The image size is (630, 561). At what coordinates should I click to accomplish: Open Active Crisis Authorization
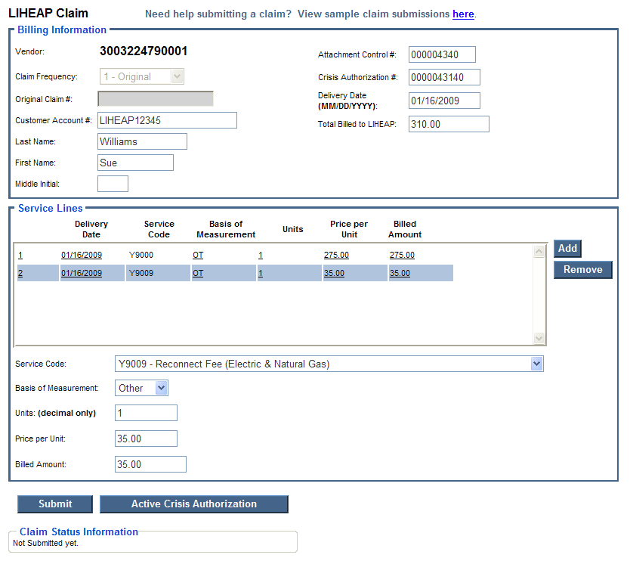193,504
